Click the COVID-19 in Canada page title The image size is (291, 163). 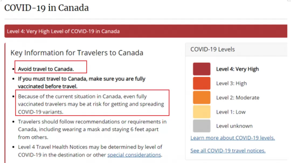(46, 8)
